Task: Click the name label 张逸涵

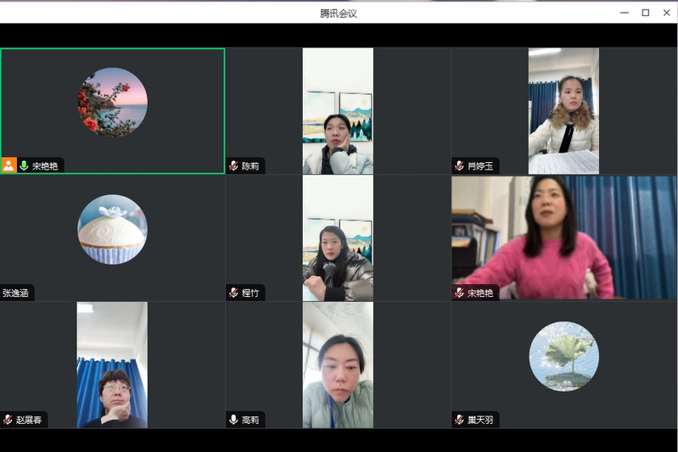Action: pyautogui.click(x=15, y=293)
